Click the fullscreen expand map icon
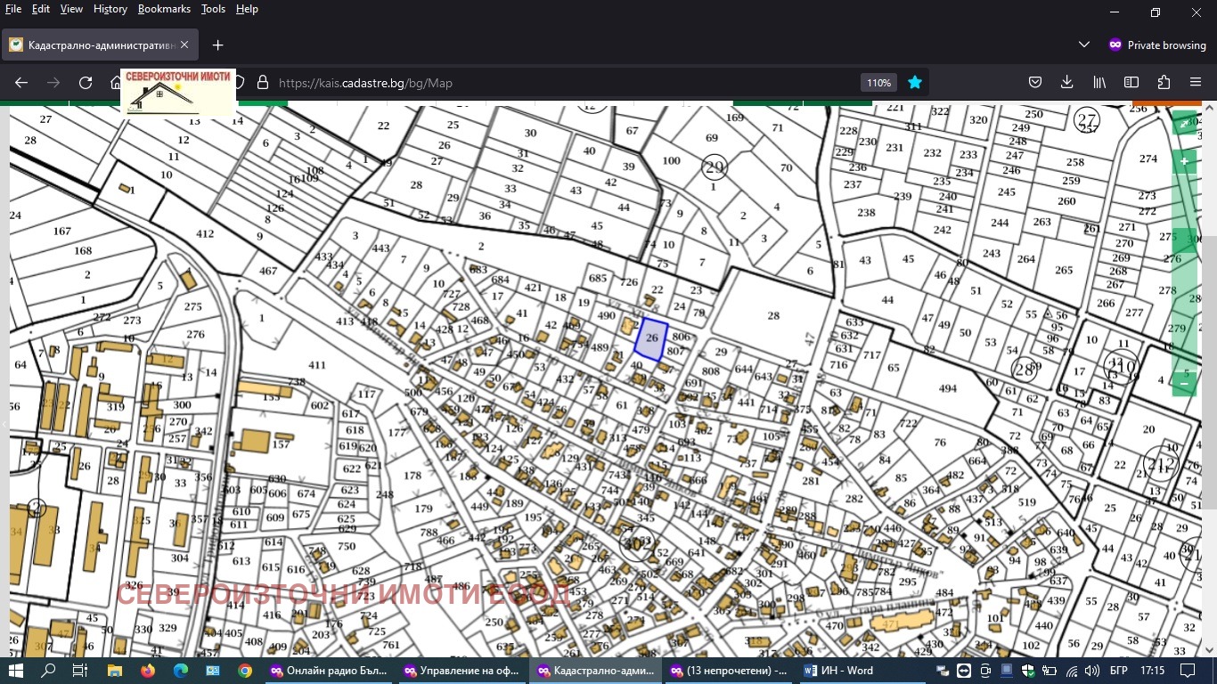The width and height of the screenshot is (1217, 684). 1184,124
